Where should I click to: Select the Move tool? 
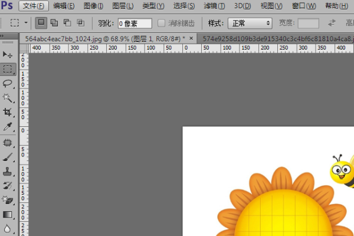pos(8,55)
